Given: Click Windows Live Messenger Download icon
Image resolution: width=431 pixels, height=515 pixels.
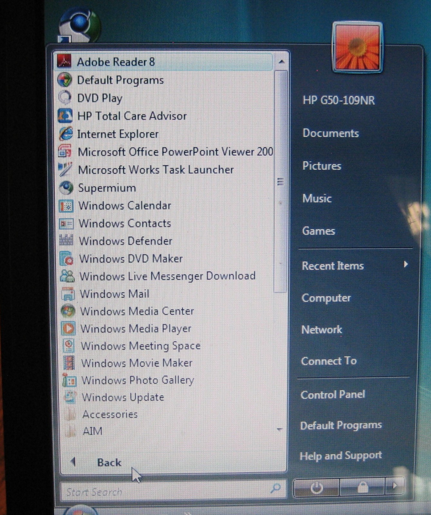Looking at the screenshot, I should click(x=68, y=276).
